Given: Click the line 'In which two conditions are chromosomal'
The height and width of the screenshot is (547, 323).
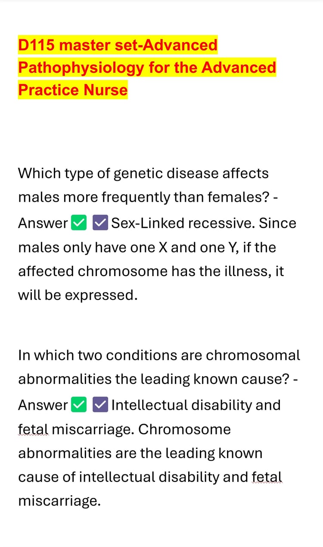Looking at the screenshot, I should (159, 355).
